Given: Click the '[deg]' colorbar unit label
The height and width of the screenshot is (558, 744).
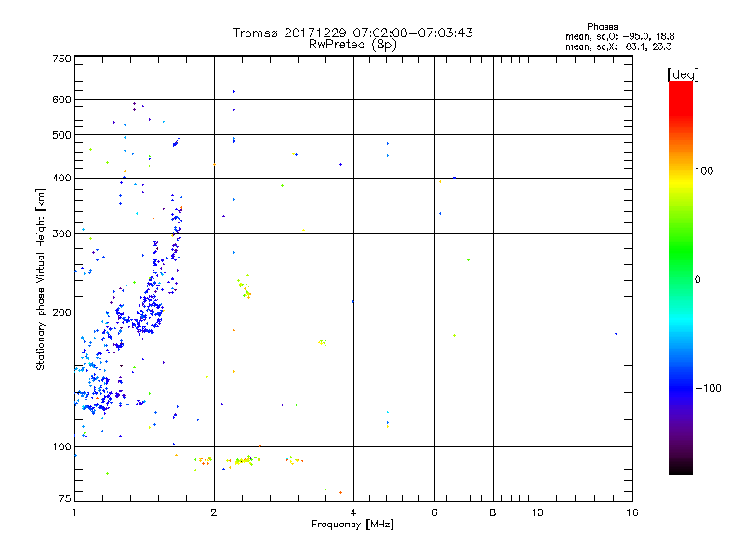Looking at the screenshot, I should pos(683,74).
